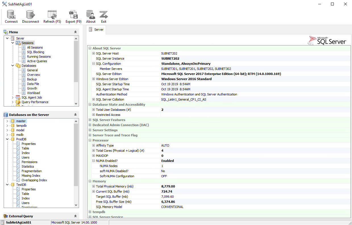Switch to the Server tab
The height and width of the screenshot is (225, 352).
point(96,29)
